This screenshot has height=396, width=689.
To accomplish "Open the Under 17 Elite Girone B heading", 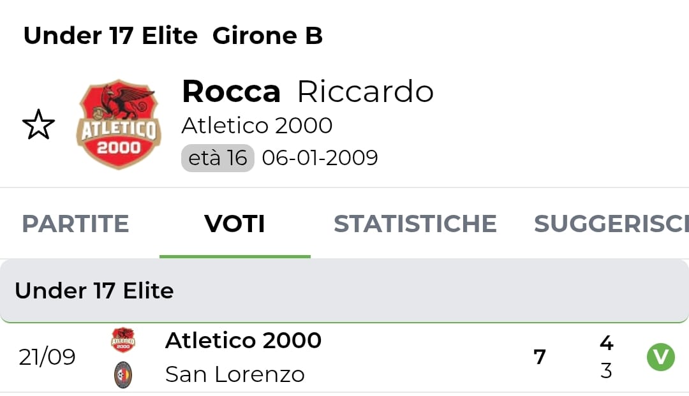I will click(173, 36).
